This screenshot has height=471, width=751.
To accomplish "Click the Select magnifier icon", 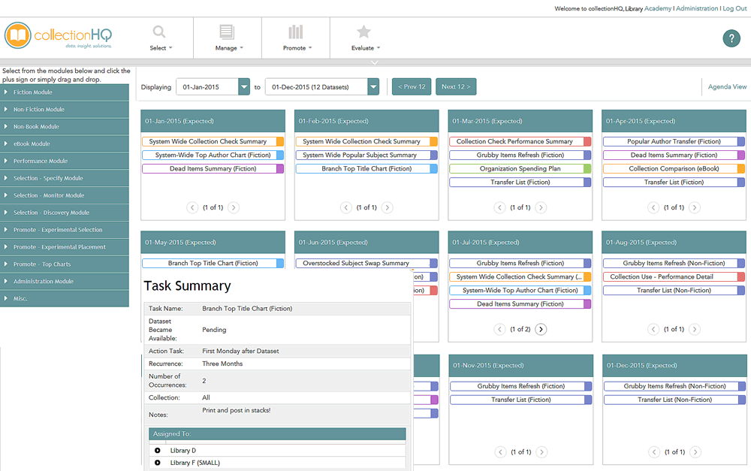I will pos(159,32).
